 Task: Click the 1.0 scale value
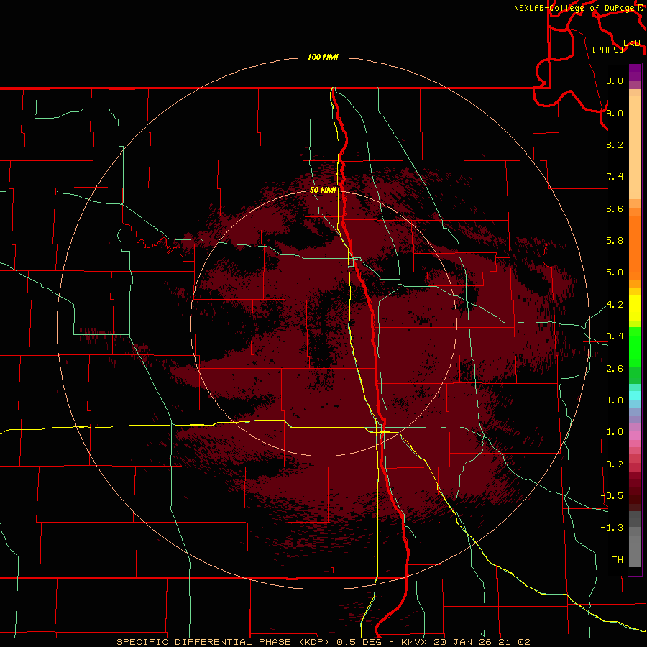click(615, 432)
